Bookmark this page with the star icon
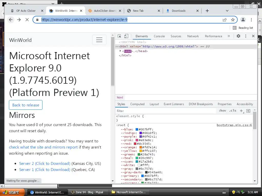Viewport: 262px width, 196px height. (233, 20)
